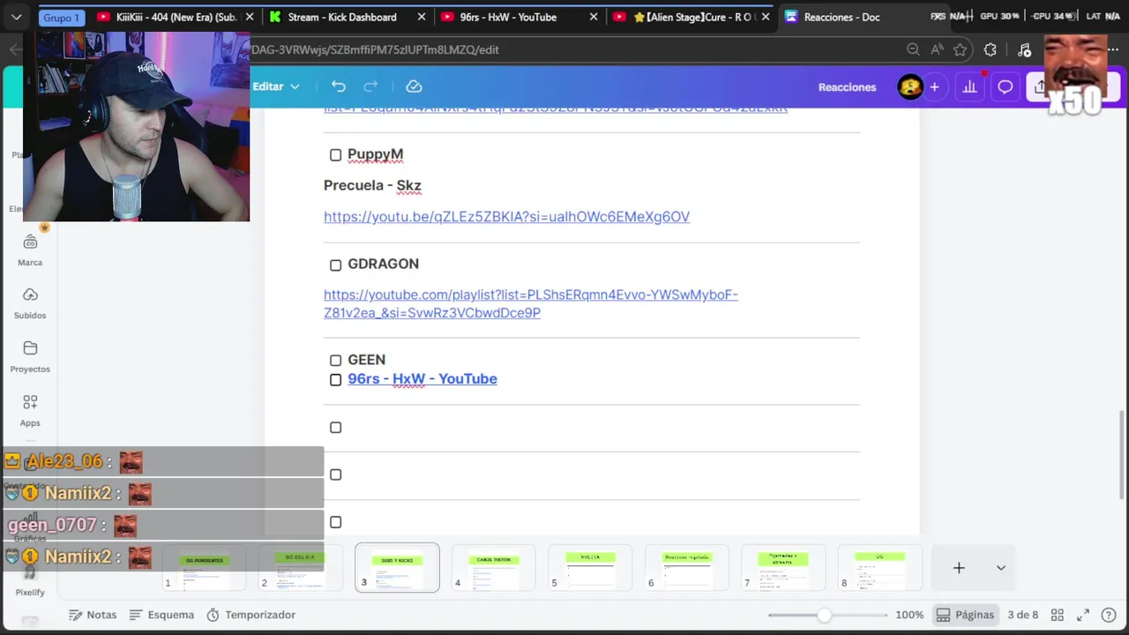
Task: Select page 4 thumbnail
Action: (x=494, y=568)
